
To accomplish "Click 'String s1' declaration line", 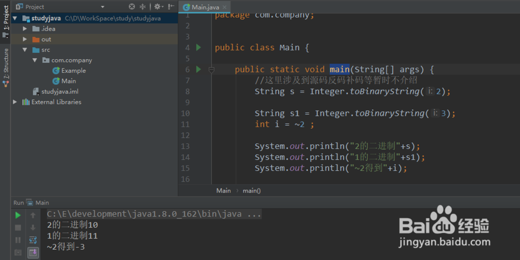I will point(355,114).
